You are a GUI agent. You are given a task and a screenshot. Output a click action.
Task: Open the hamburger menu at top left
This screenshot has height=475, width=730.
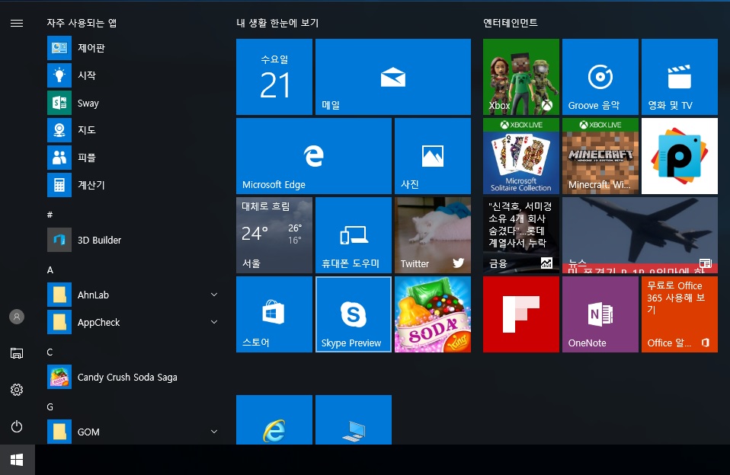(17, 24)
